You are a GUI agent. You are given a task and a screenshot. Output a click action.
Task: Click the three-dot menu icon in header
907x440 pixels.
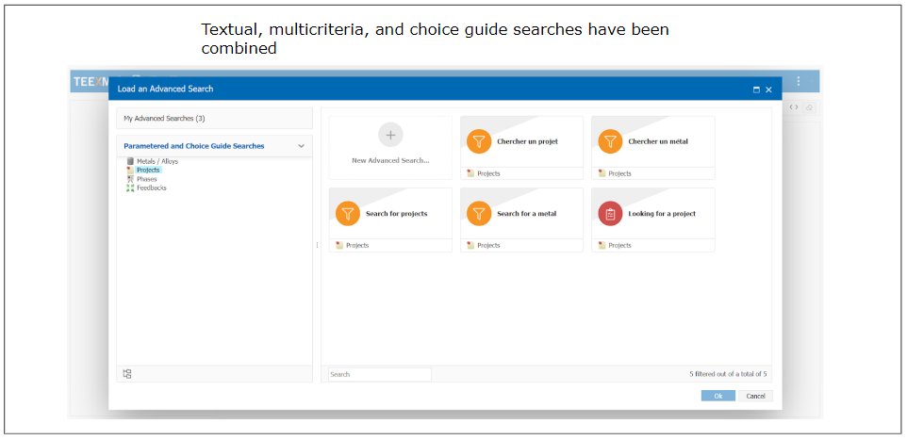pos(799,81)
